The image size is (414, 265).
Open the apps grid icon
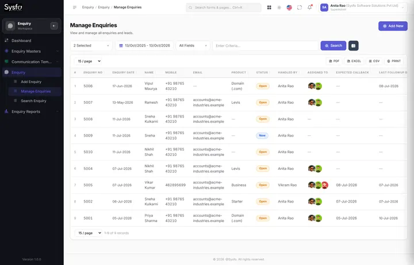269,7
